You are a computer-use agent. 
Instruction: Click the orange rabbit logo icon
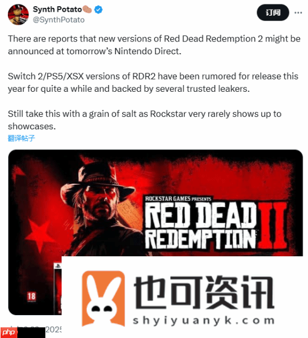click(x=103, y=299)
